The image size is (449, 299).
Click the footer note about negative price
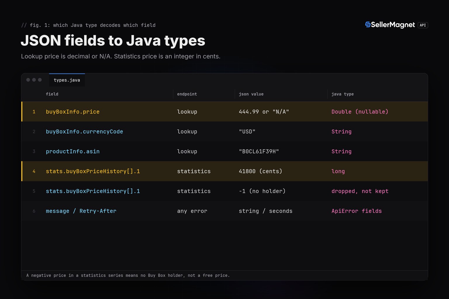point(128,275)
